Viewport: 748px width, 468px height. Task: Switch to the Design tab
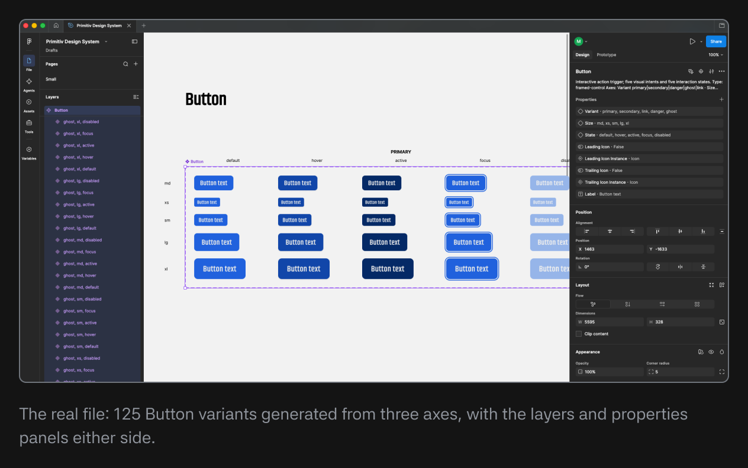582,55
